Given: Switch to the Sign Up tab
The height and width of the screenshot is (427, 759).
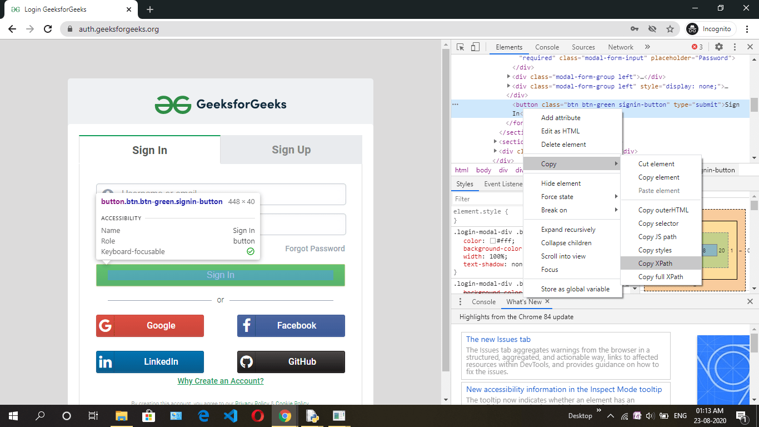Looking at the screenshot, I should click(x=291, y=150).
